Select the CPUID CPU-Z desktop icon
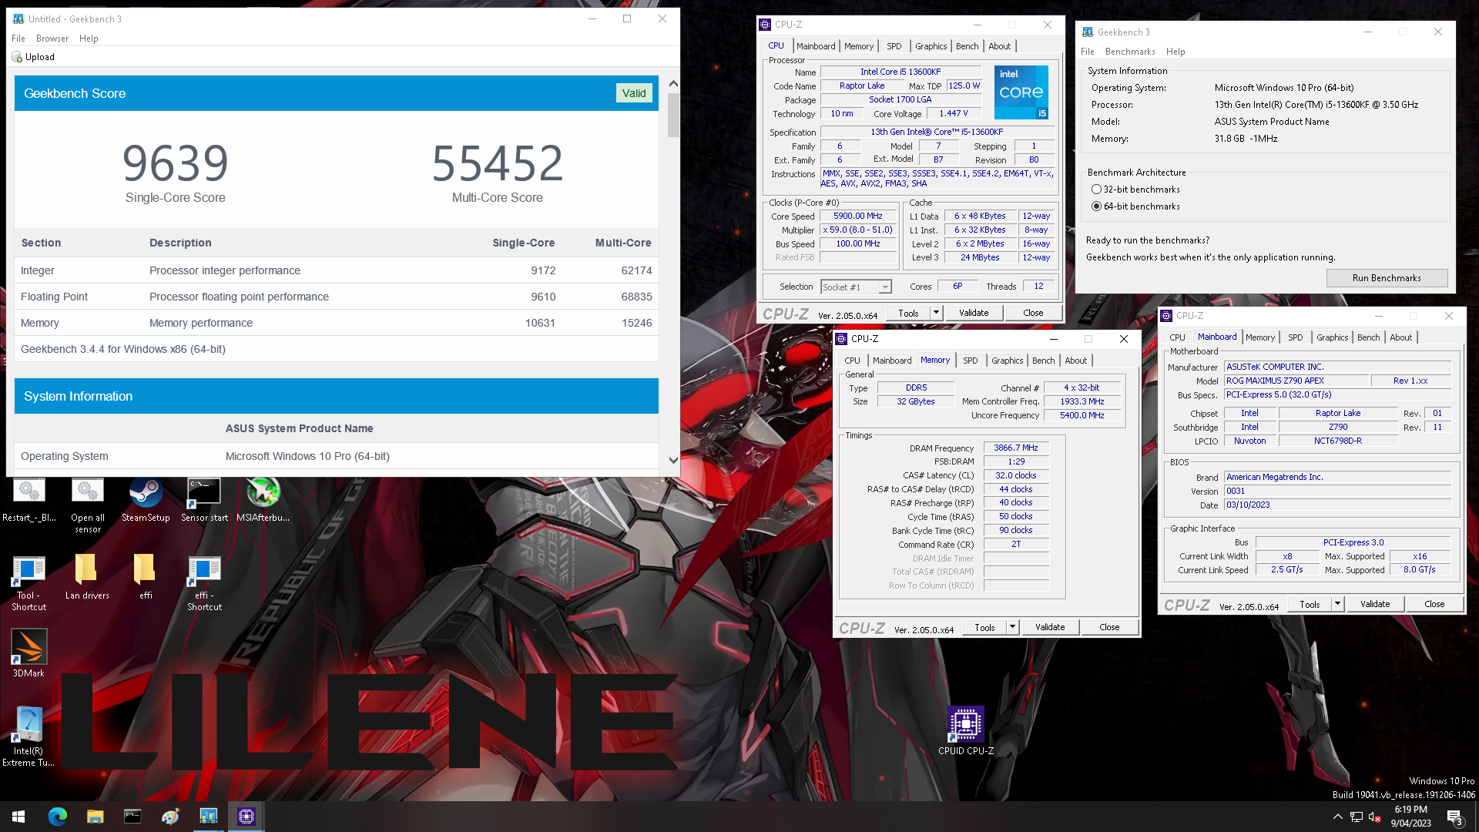This screenshot has height=832, width=1479. (x=965, y=731)
